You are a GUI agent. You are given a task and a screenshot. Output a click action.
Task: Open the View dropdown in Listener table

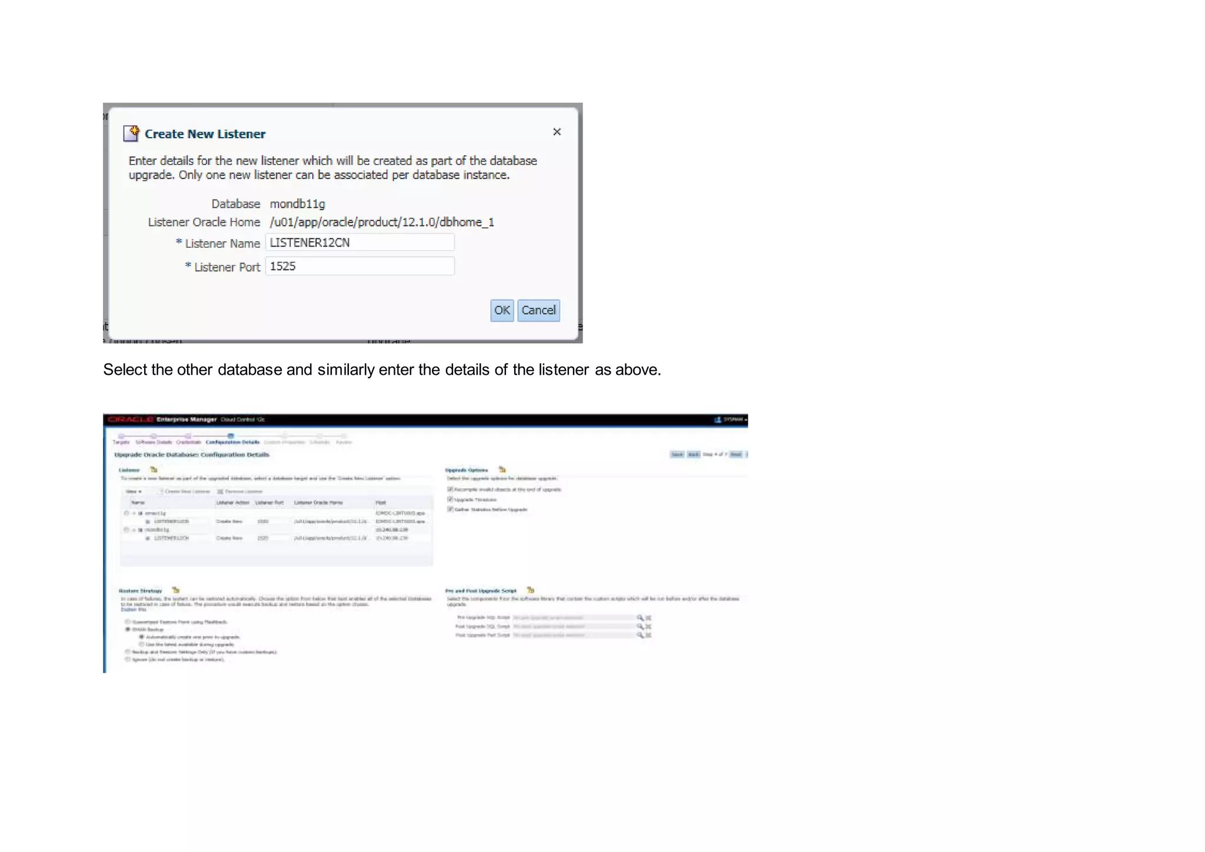pyautogui.click(x=134, y=491)
